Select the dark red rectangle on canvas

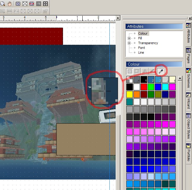(31, 36)
